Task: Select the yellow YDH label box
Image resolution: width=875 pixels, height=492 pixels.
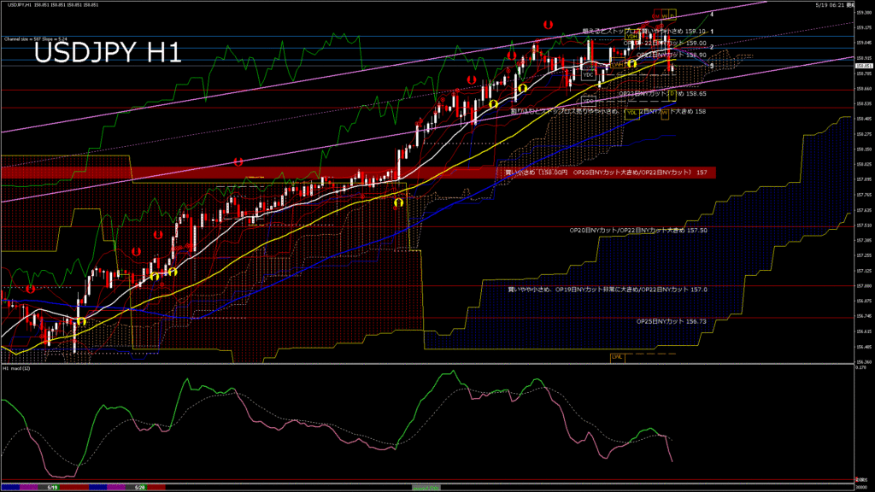Action: click(x=632, y=34)
